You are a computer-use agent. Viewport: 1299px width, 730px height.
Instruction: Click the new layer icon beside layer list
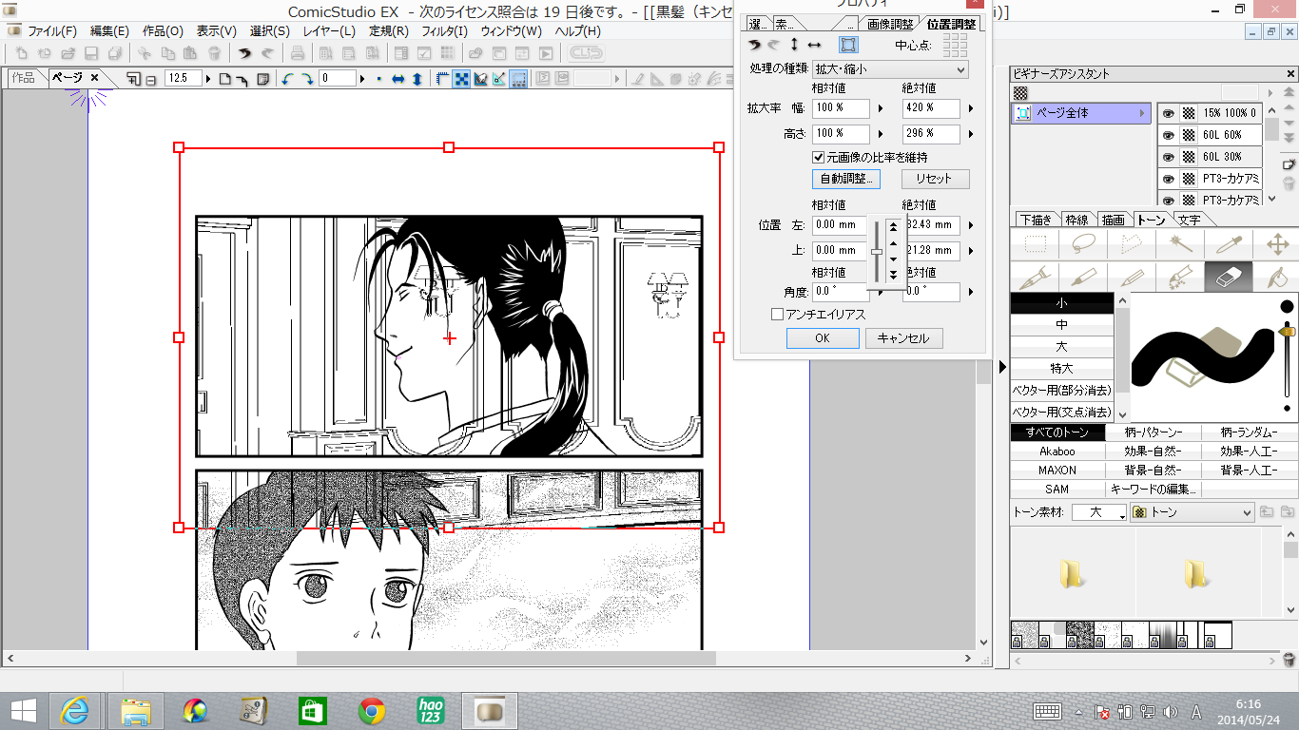[x=1289, y=163]
